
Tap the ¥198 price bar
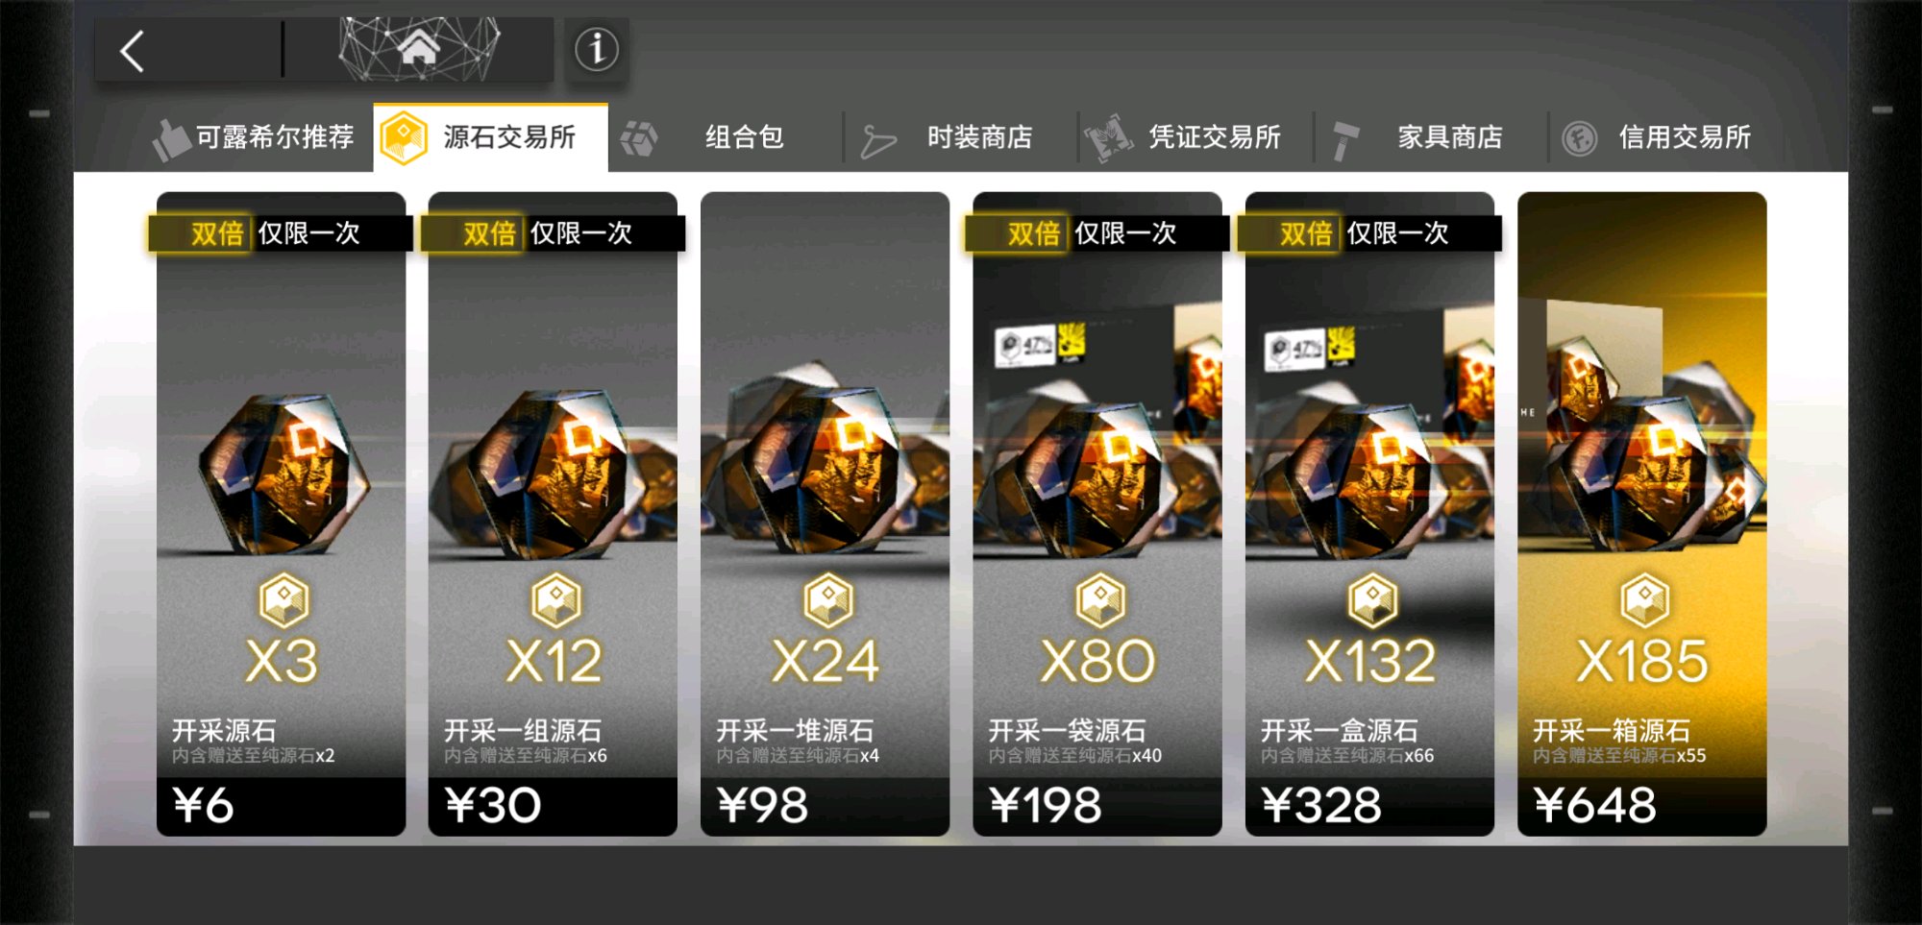1097,806
